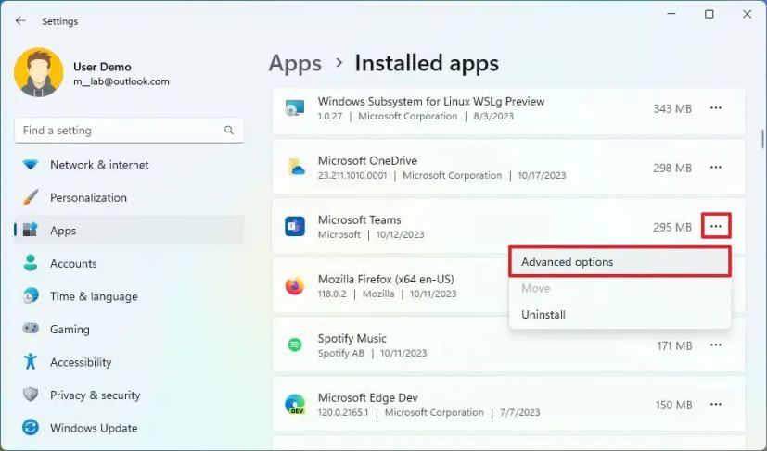This screenshot has height=451, width=767.
Task: Click the Microsoft Edge Dev app icon
Action: click(x=295, y=405)
